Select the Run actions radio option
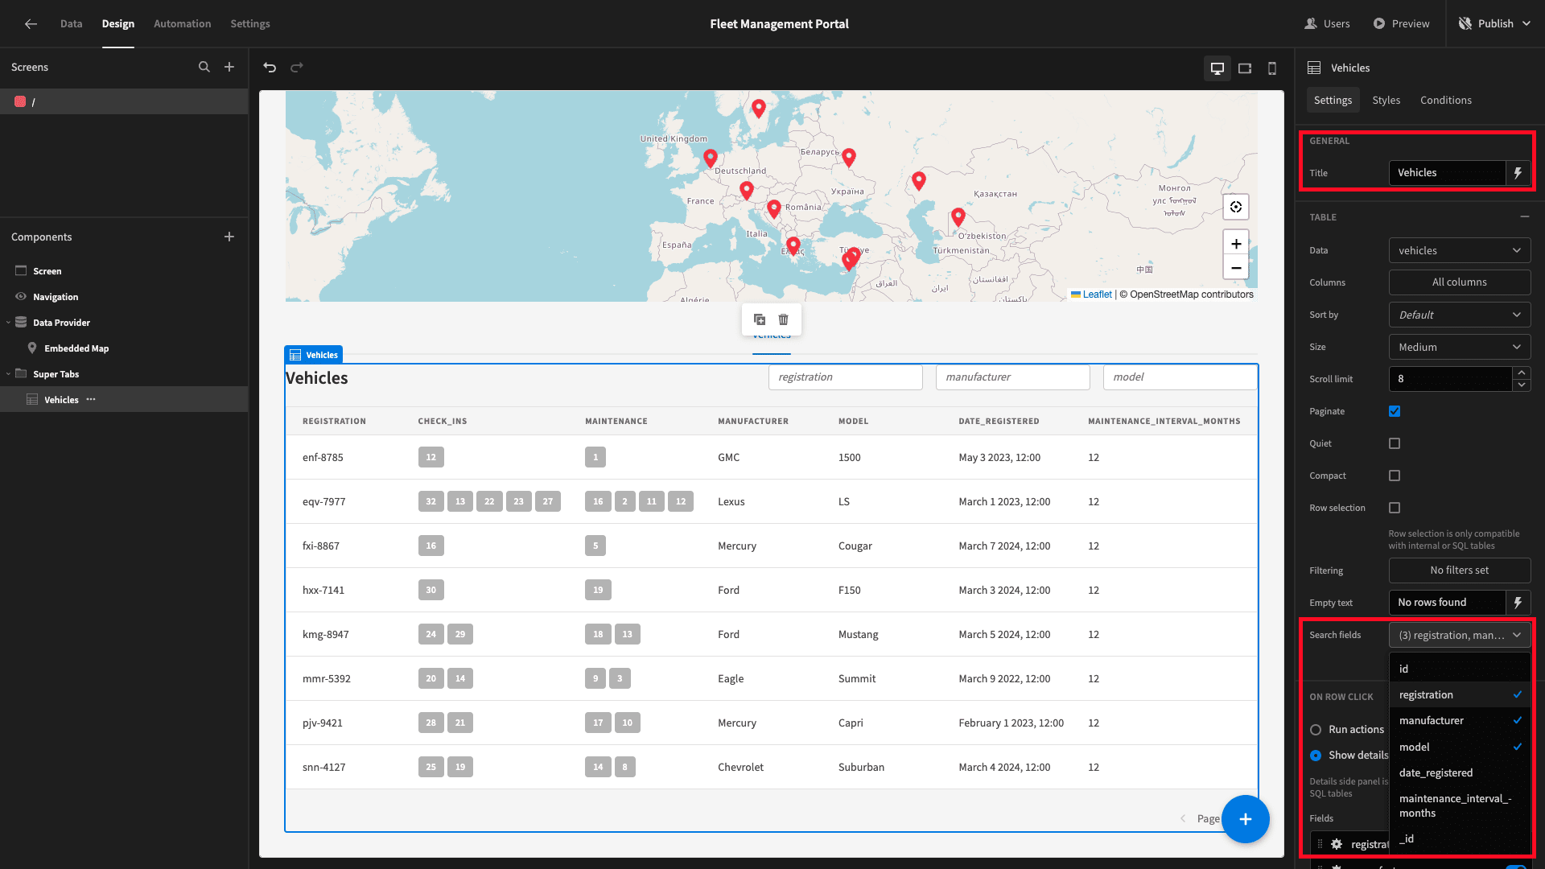1545x869 pixels. tap(1316, 730)
